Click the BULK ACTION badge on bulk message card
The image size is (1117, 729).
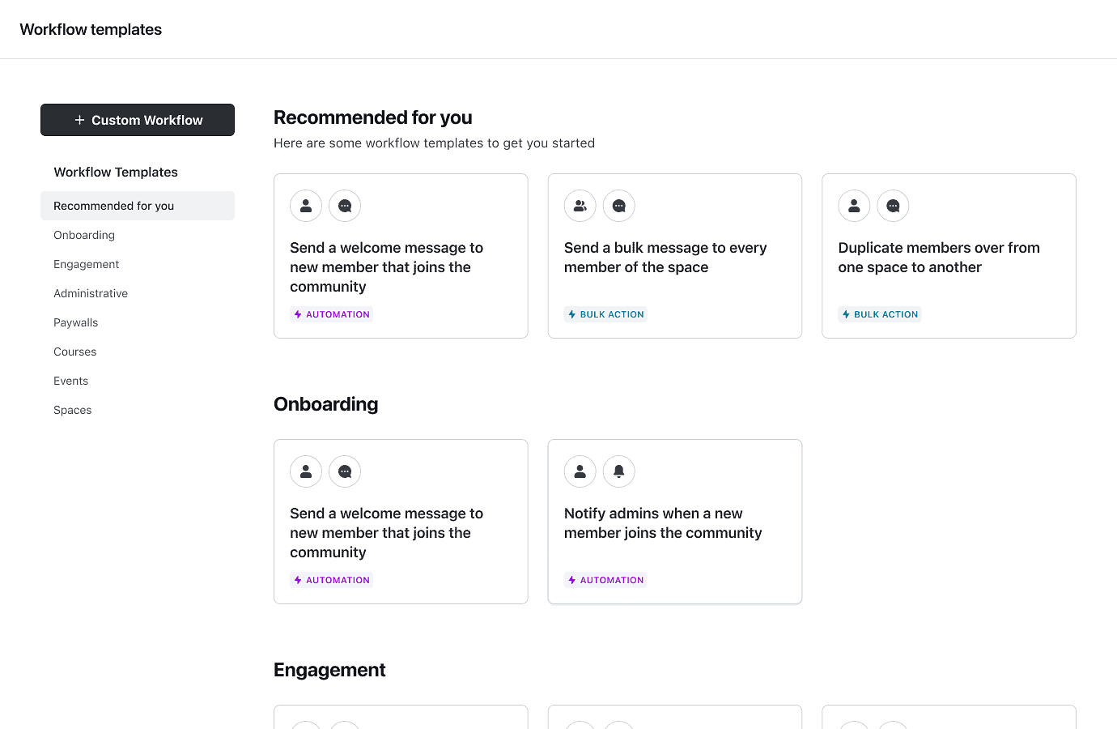pyautogui.click(x=605, y=314)
